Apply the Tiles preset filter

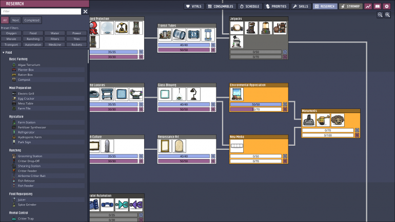click(x=76, y=39)
